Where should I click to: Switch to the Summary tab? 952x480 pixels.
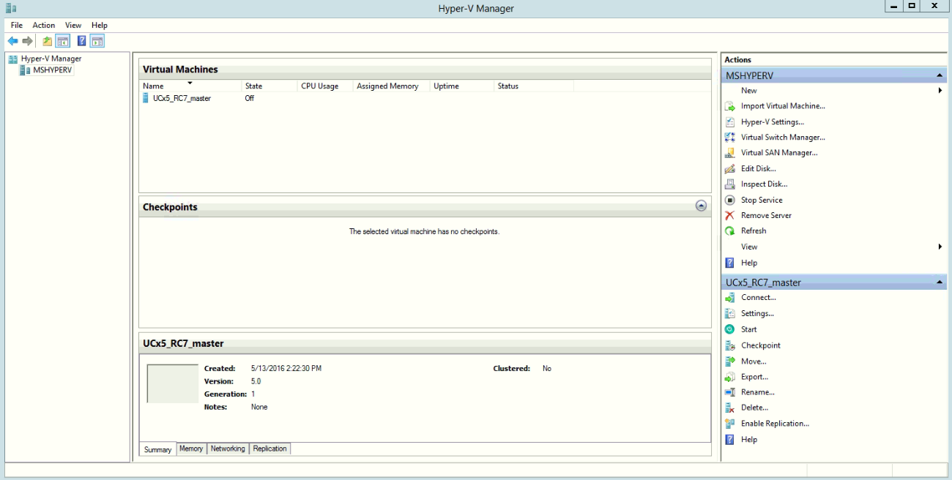pos(157,449)
